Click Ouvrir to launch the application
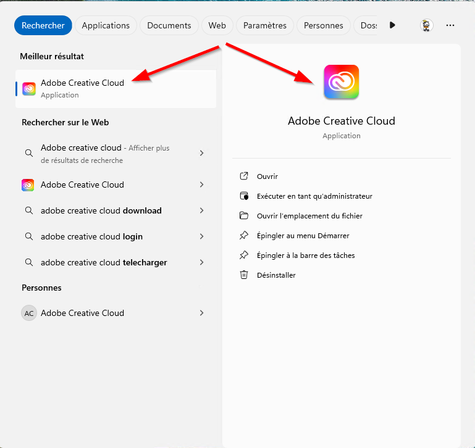 [x=267, y=176]
